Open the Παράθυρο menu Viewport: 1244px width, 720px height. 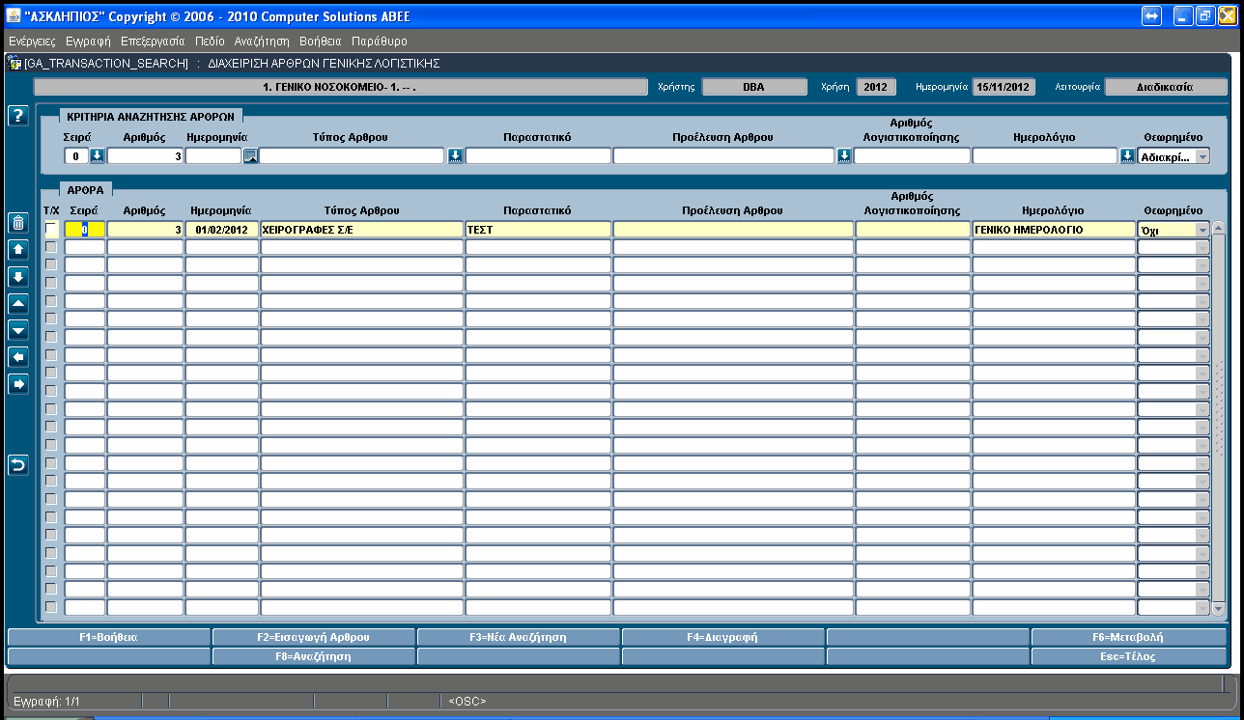click(380, 42)
